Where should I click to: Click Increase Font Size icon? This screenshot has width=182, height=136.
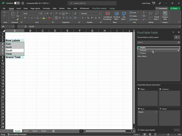point(48,14)
